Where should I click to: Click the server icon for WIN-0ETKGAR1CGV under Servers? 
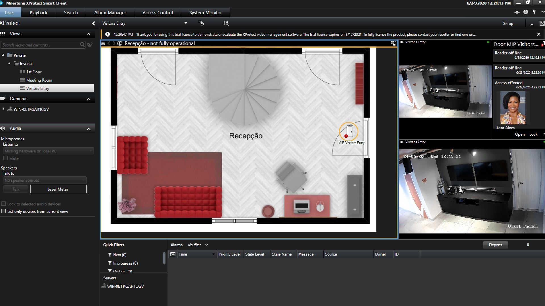(104, 286)
